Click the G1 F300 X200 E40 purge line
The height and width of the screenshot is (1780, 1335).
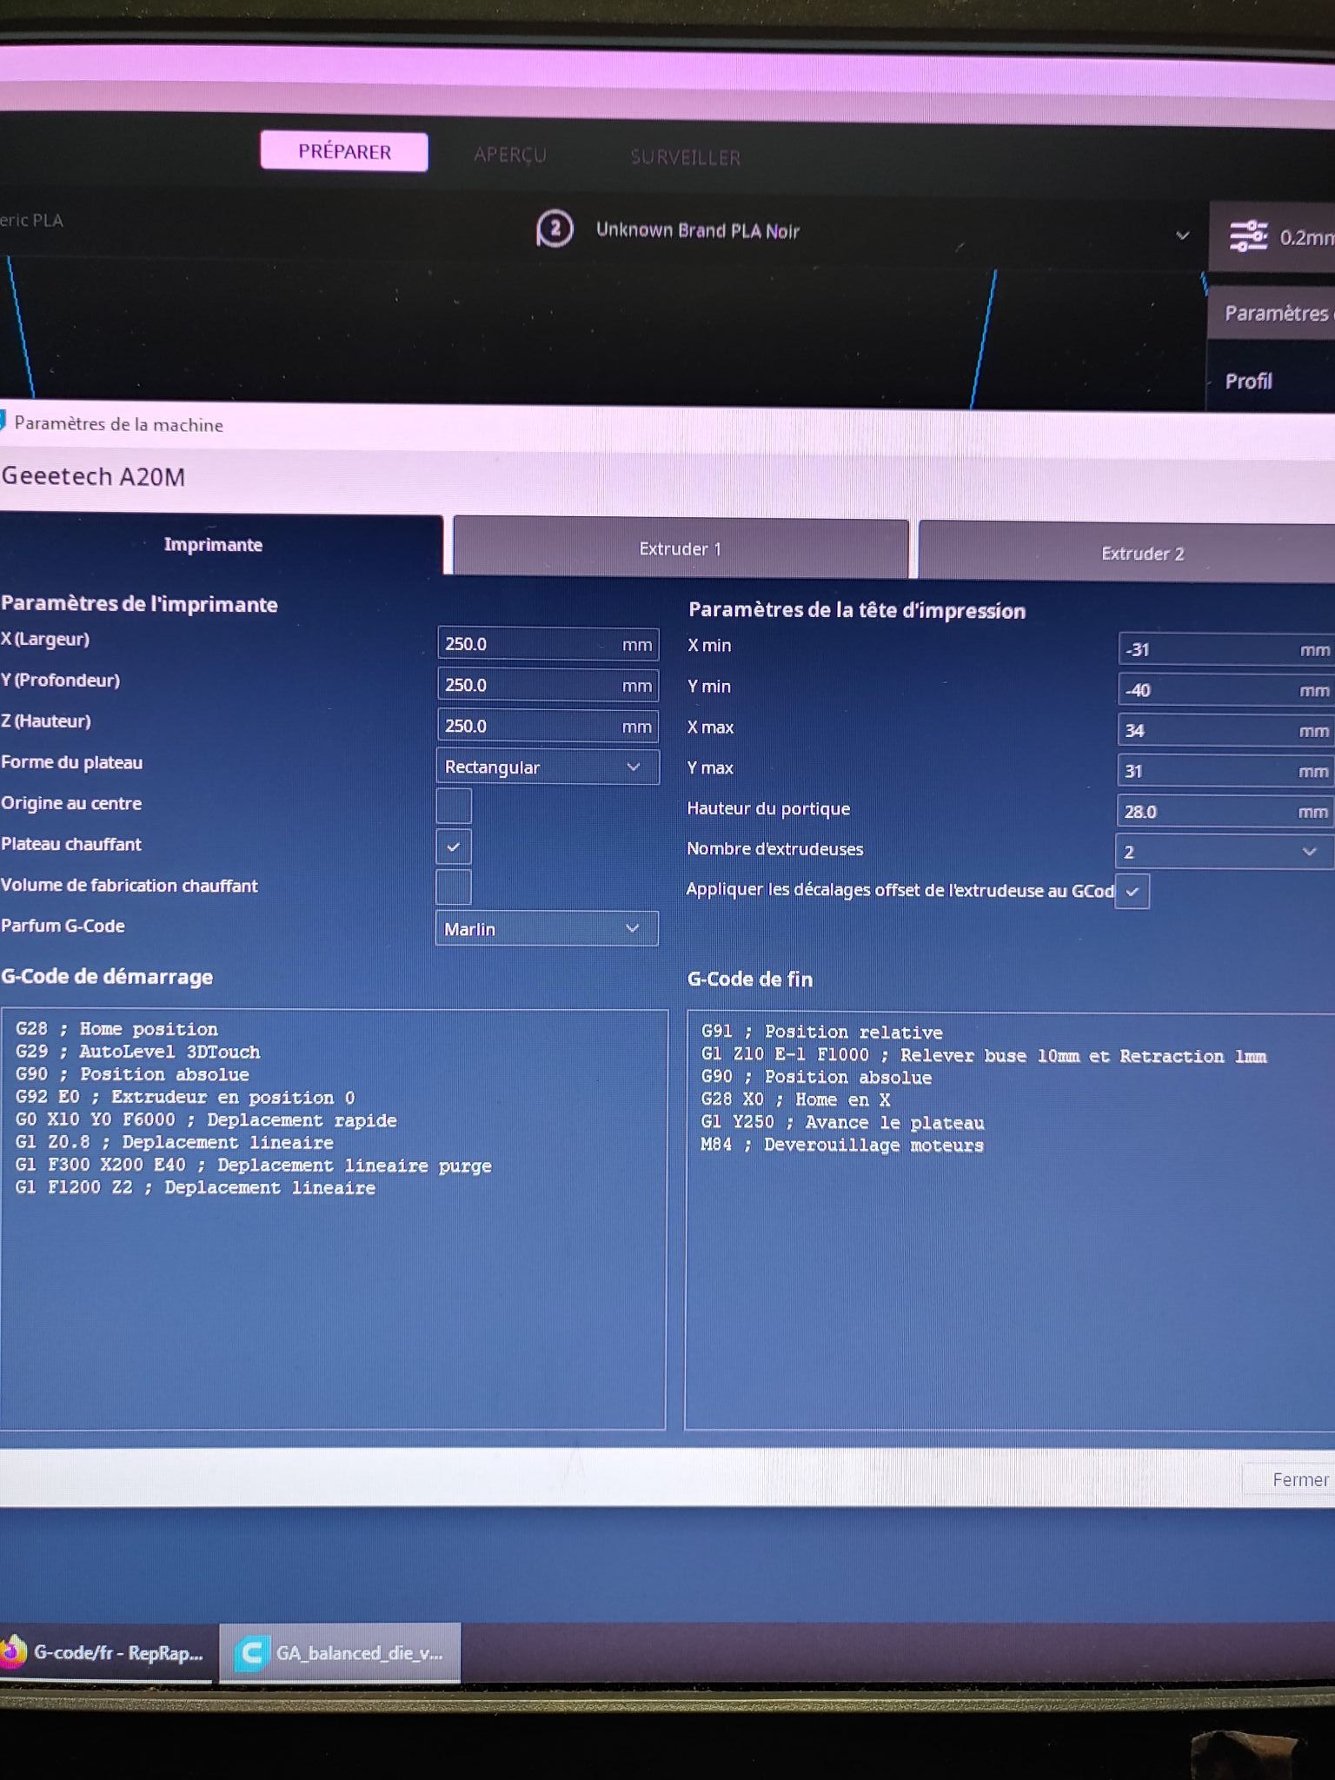pos(253,1165)
